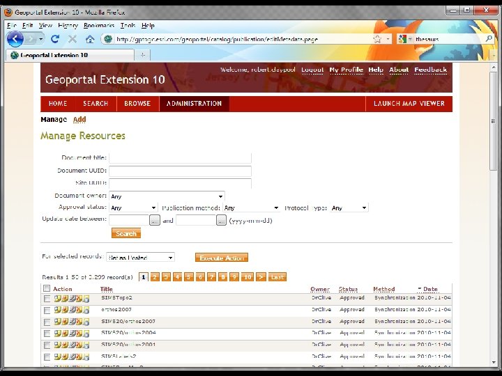Check the box for the orthos2007 record
The height and width of the screenshot is (376, 502).
(x=47, y=310)
